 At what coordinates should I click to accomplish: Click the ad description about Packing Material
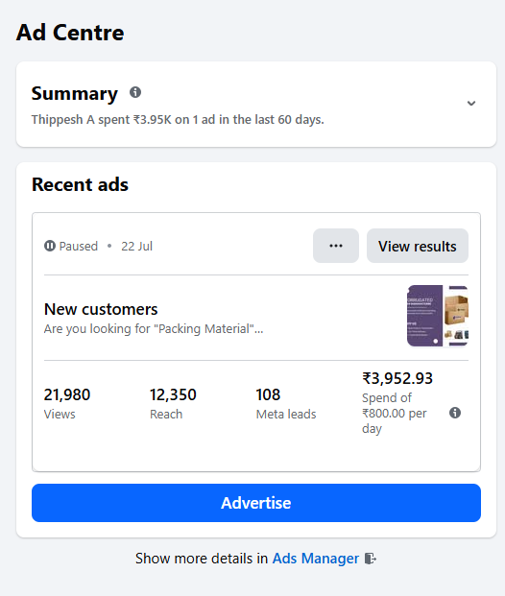[x=154, y=329]
